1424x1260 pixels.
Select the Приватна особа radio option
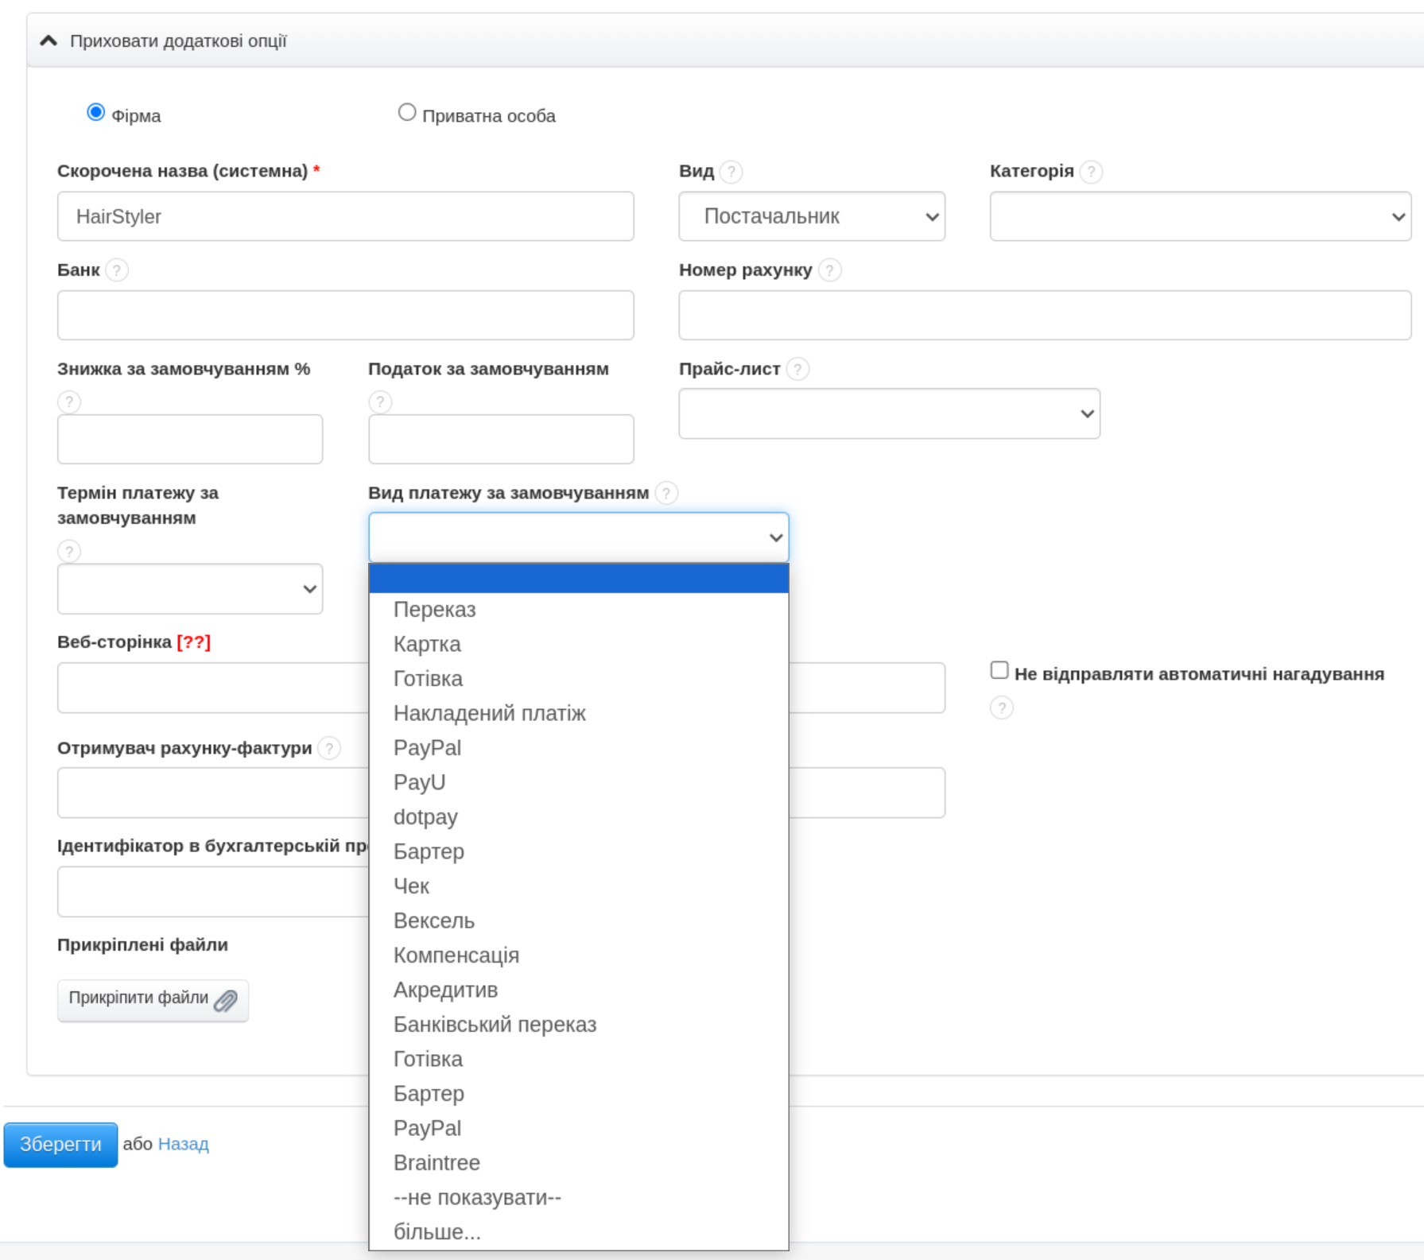click(x=407, y=113)
